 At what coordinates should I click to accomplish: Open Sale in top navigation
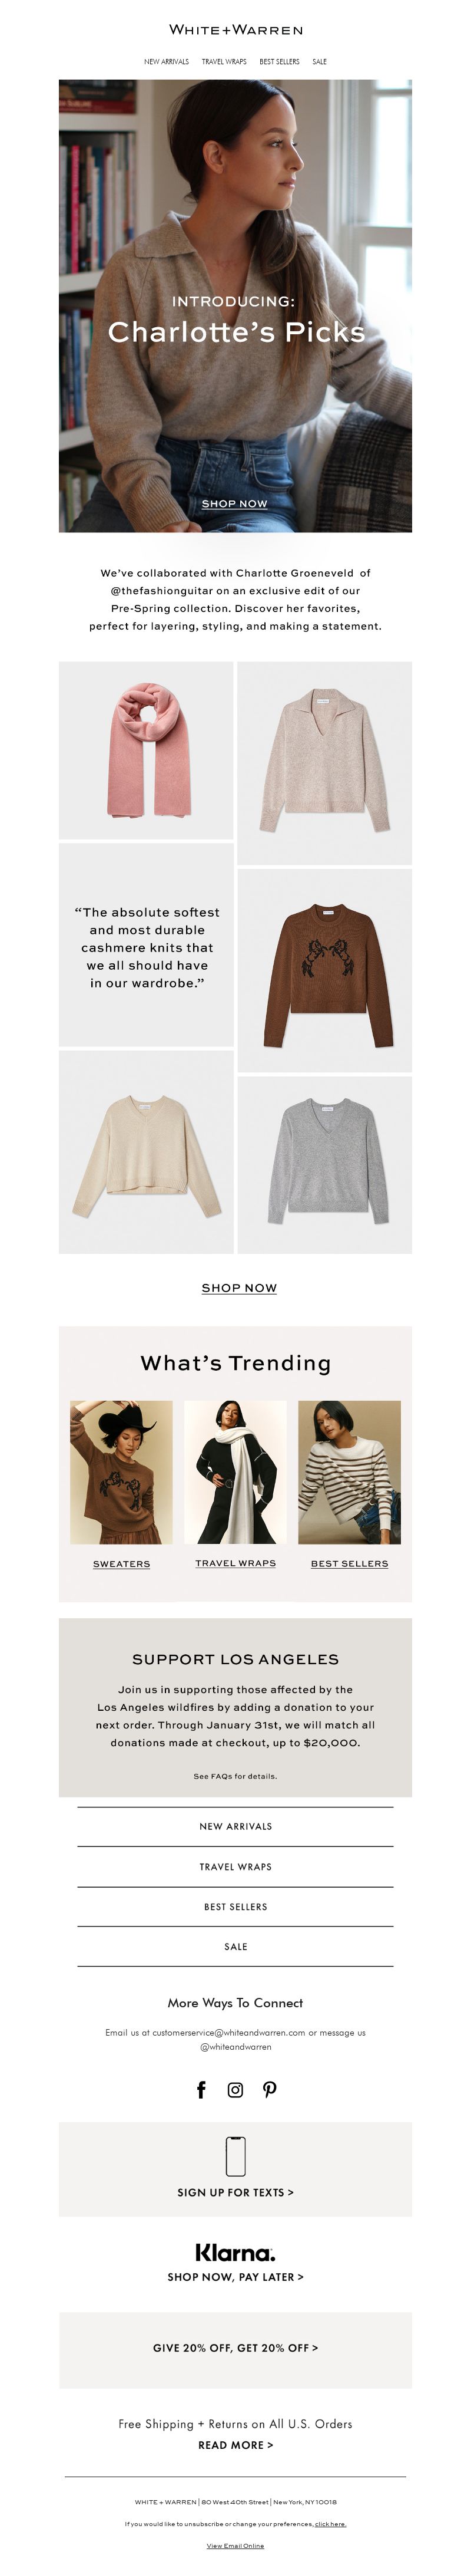(x=319, y=62)
